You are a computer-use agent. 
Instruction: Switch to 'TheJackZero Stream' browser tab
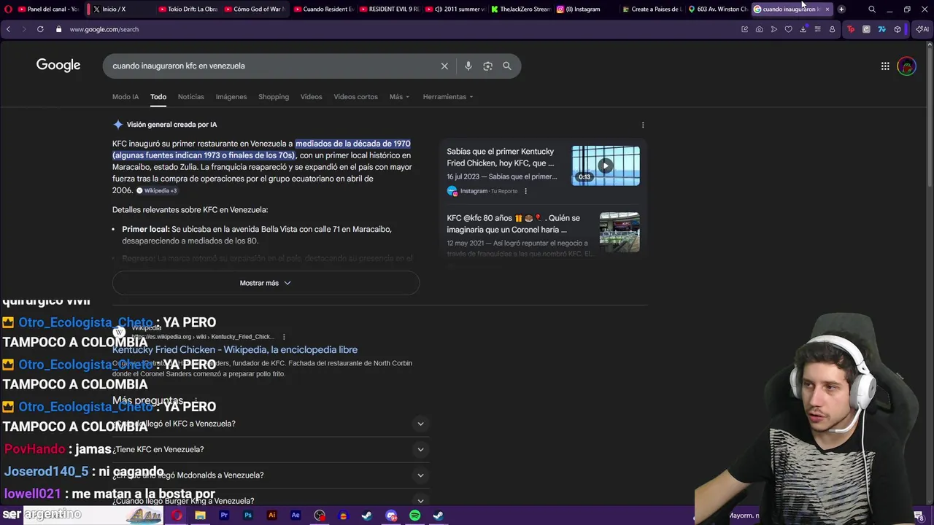521,9
